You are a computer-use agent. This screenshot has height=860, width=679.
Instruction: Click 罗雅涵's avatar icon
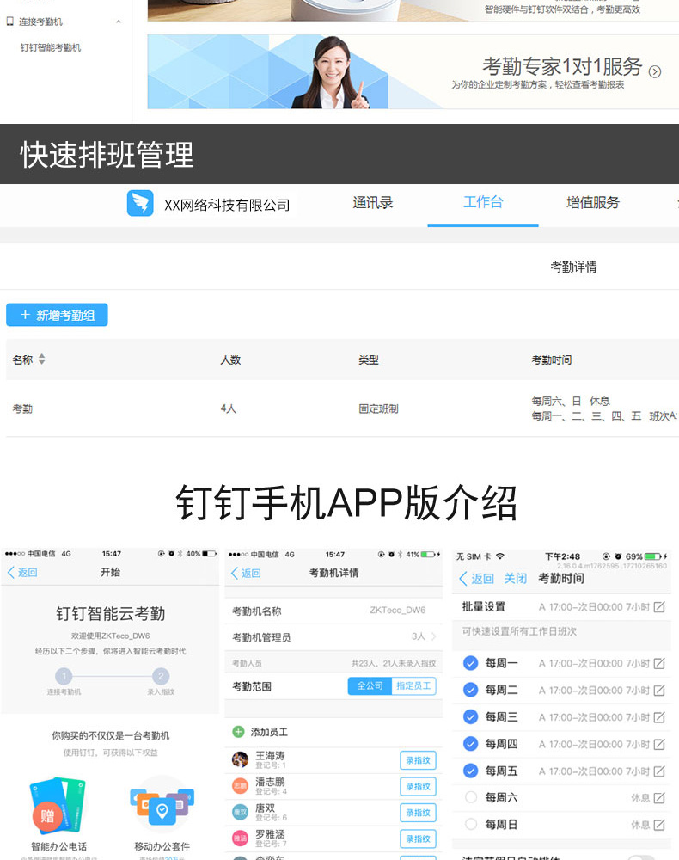pos(240,838)
